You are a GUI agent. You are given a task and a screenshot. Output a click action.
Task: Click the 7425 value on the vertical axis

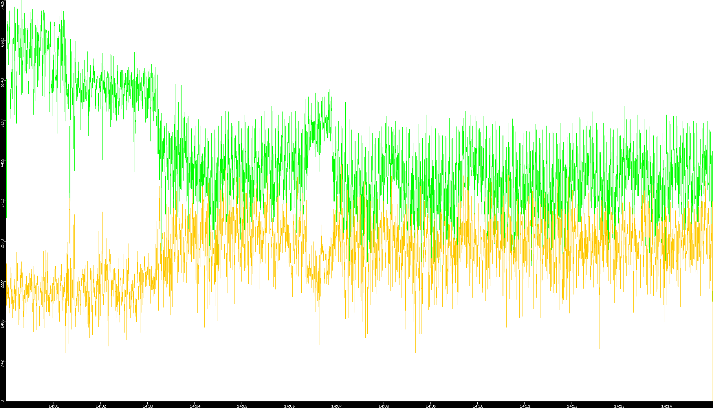point(3,5)
